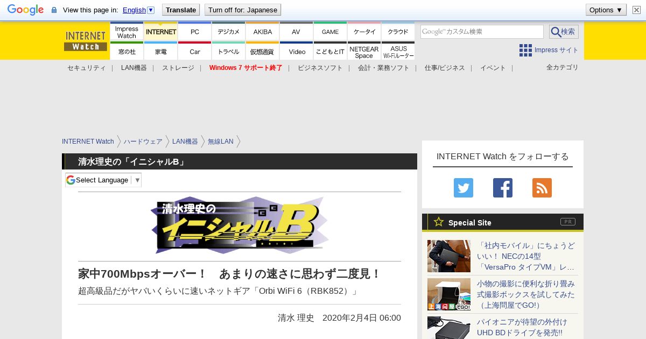Open the Car tab
Image resolution: width=646 pixels, height=339 pixels.
point(195,51)
